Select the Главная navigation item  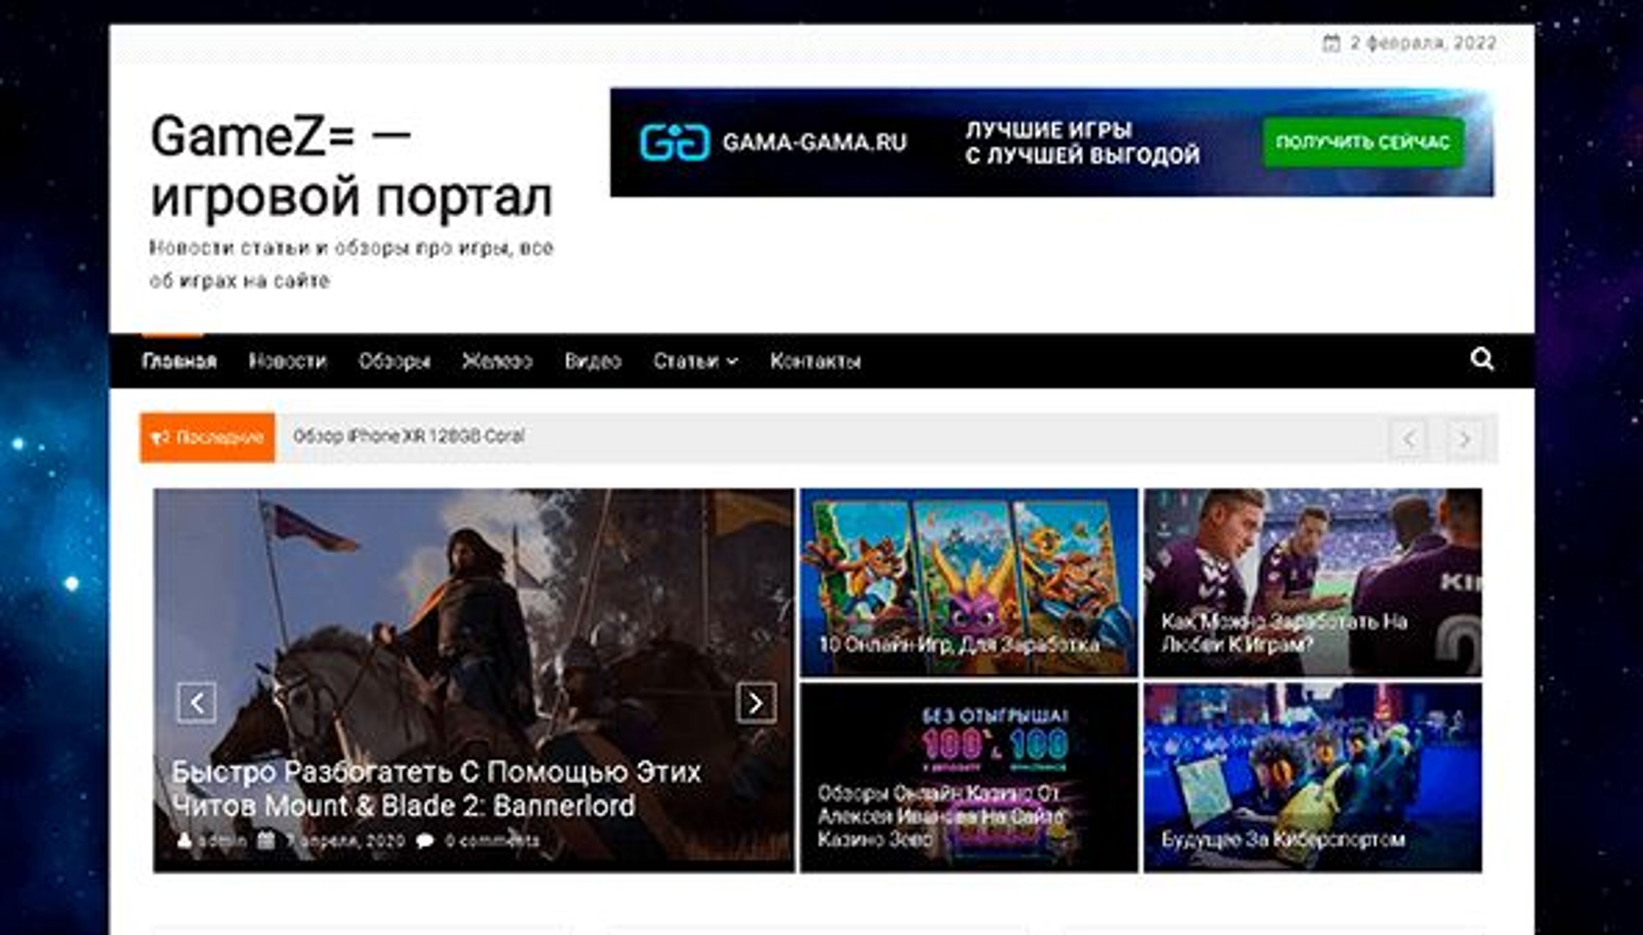click(180, 361)
